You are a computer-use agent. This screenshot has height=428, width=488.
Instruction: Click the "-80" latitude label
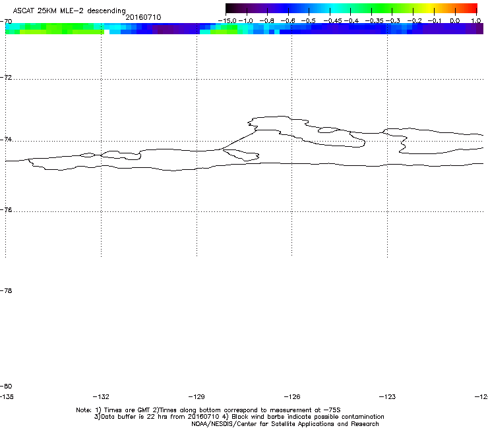[x=6, y=386]
